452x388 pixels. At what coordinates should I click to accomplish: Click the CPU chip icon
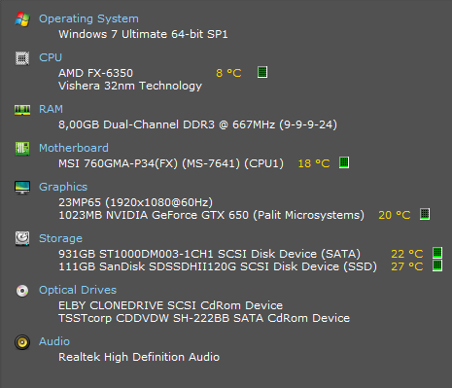click(22, 58)
